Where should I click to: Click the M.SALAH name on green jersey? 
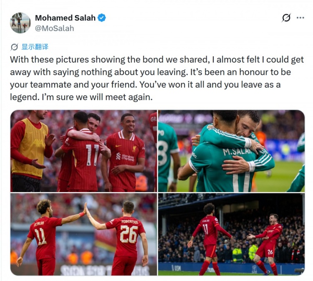(237, 152)
